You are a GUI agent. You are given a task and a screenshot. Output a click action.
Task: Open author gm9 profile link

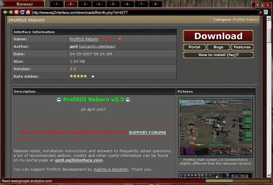74,46
